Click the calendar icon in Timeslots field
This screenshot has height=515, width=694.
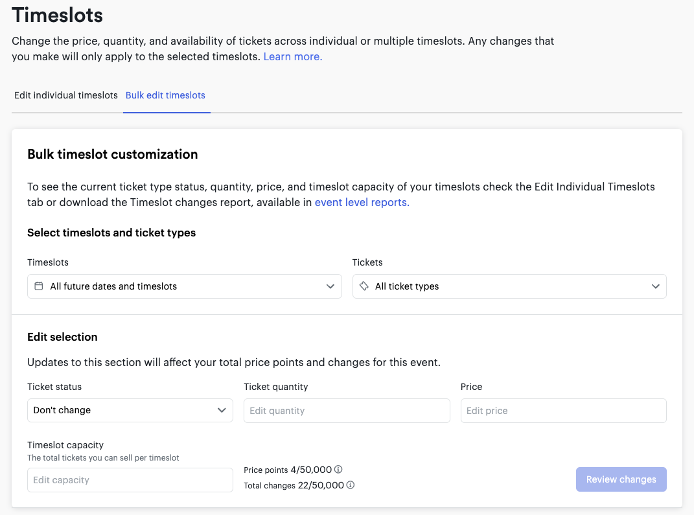coord(39,286)
